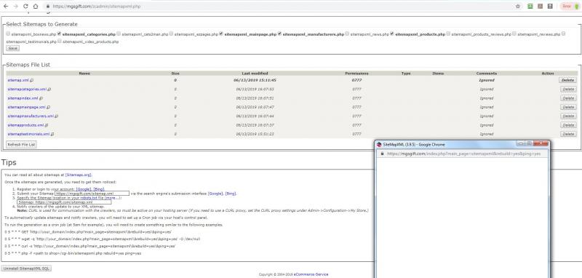Click the robots.txt Sitemap line field
This screenshot has height=278, width=582.
click(x=64, y=202)
